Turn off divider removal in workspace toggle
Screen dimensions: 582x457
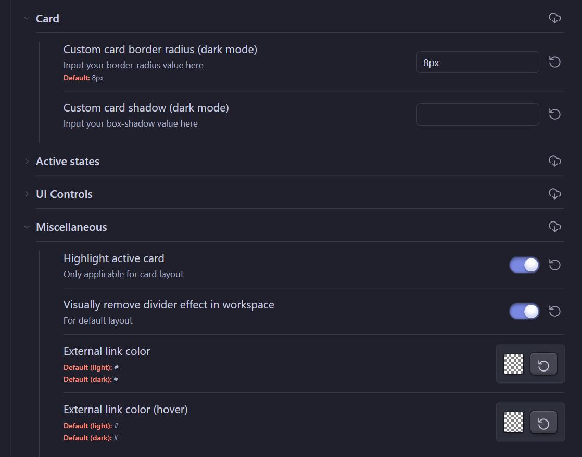pos(524,311)
